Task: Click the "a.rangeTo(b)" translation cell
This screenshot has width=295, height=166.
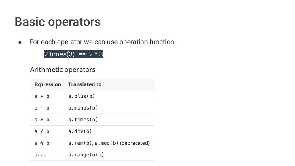Action: coord(86,155)
